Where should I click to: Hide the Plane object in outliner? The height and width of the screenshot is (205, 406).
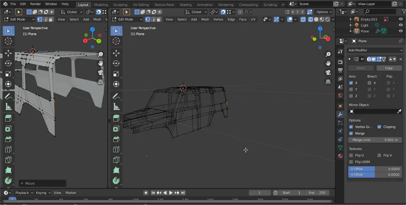tap(401, 31)
